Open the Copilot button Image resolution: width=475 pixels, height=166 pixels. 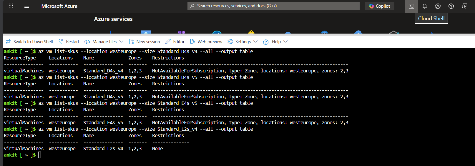tap(379, 6)
